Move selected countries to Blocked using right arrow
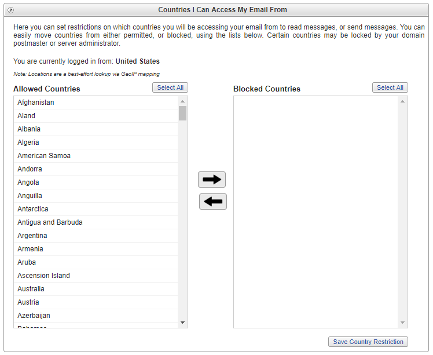433x355 pixels. (x=212, y=180)
